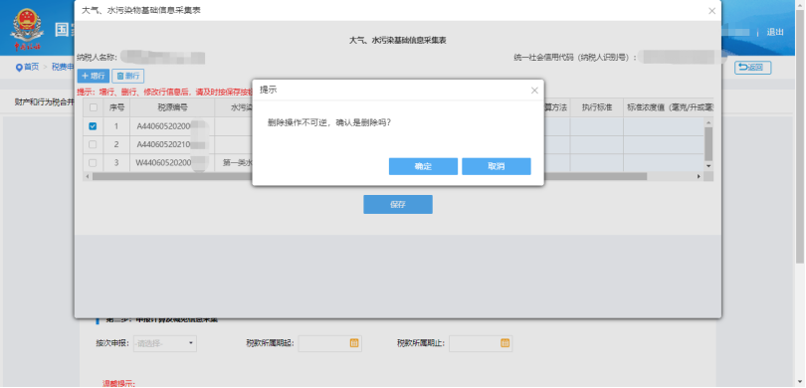Add a row with the 增行 button

[94, 76]
